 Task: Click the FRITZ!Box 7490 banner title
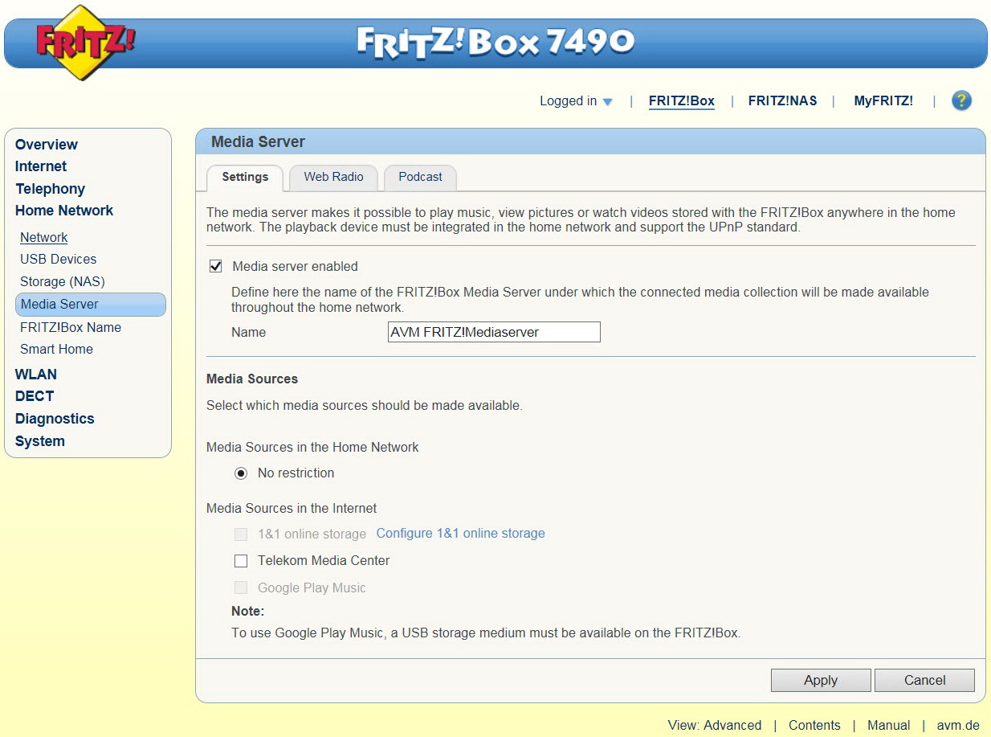coord(495,42)
